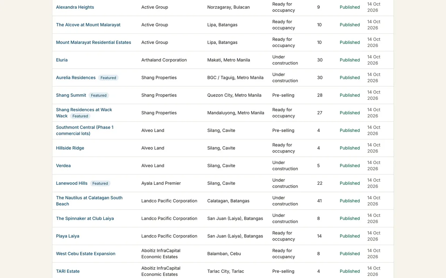Viewport: 446px width, 278px height.
Task: Click Published status in Eluria row
Action: 350,60
